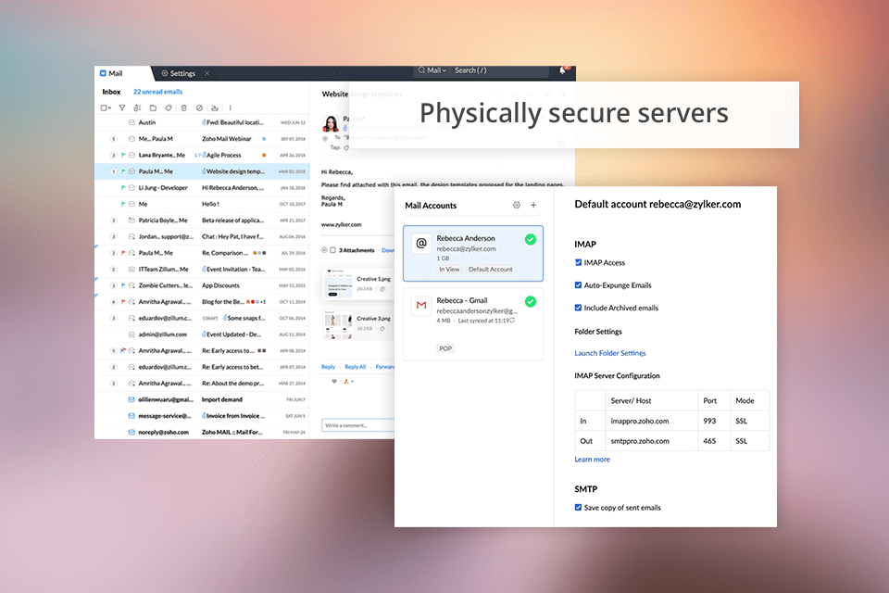The width and height of the screenshot is (889, 593).
Task: Click the tag icon next to Tags label
Action: coord(346,148)
